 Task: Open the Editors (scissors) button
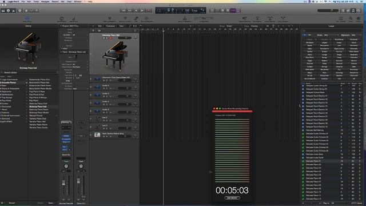point(37,10)
